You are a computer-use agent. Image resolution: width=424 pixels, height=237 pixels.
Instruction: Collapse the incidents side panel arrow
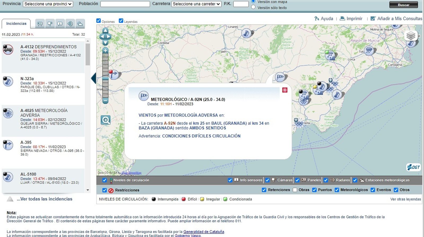[94, 79]
